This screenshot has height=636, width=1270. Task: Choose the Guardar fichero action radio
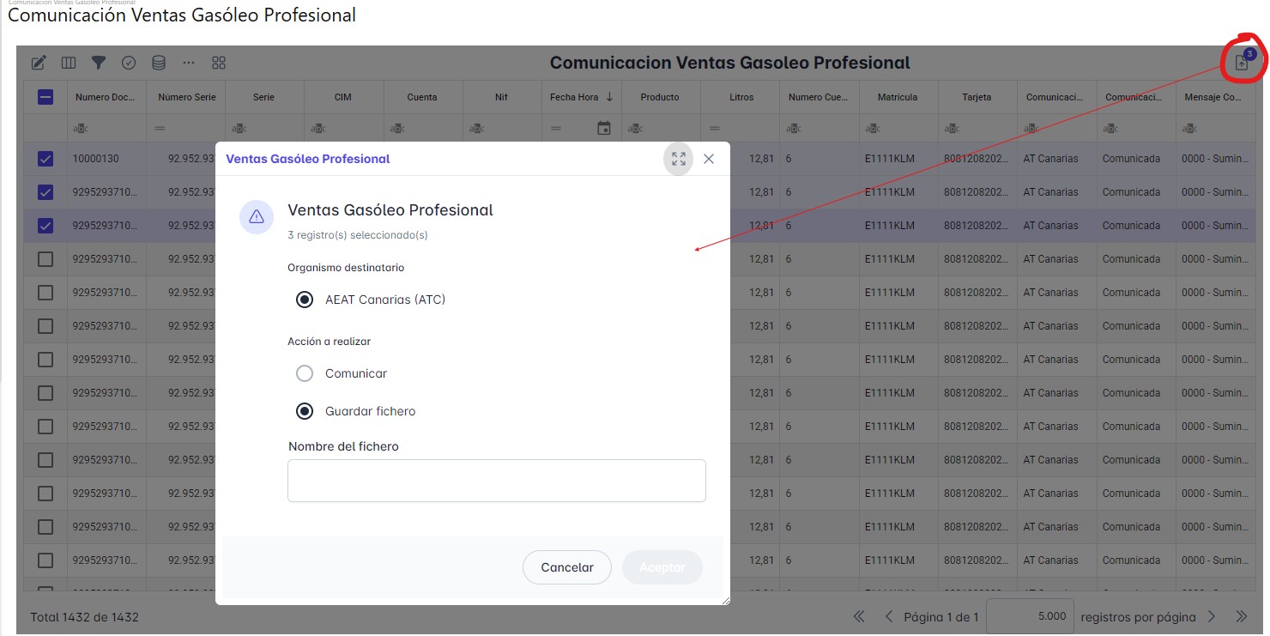click(304, 411)
